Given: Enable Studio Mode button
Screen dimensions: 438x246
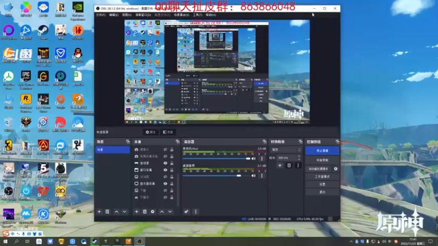Looking at the screenshot, I should point(322,177).
